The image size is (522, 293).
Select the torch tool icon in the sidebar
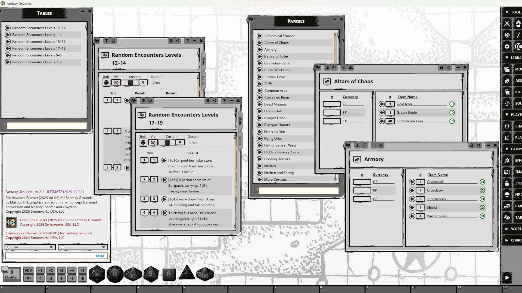518,24
